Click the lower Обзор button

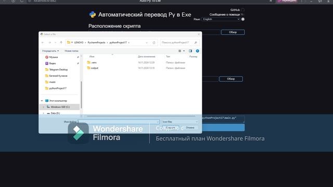coord(231,79)
